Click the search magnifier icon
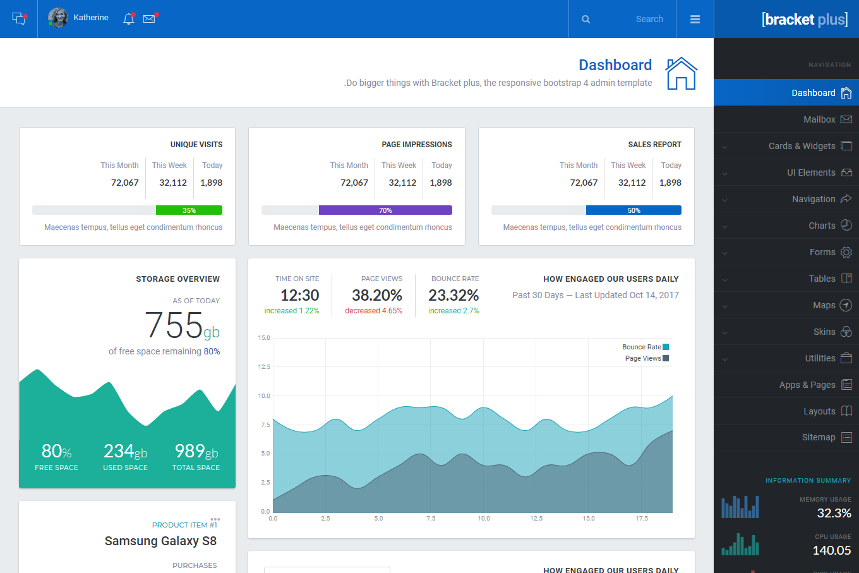Viewport: 859px width, 573px height. [586, 20]
